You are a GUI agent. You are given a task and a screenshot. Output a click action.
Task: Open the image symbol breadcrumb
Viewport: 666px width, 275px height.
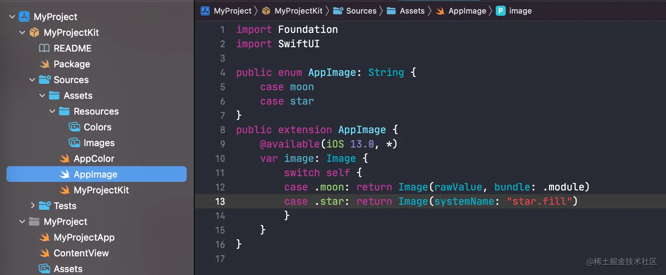520,11
